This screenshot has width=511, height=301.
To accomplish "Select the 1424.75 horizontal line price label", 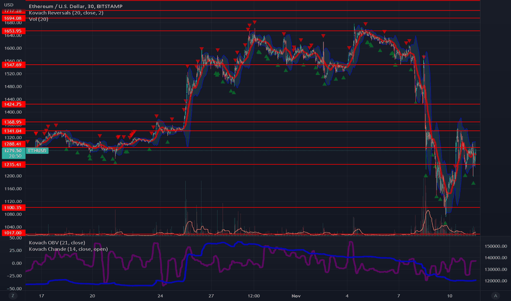I will (x=13, y=104).
